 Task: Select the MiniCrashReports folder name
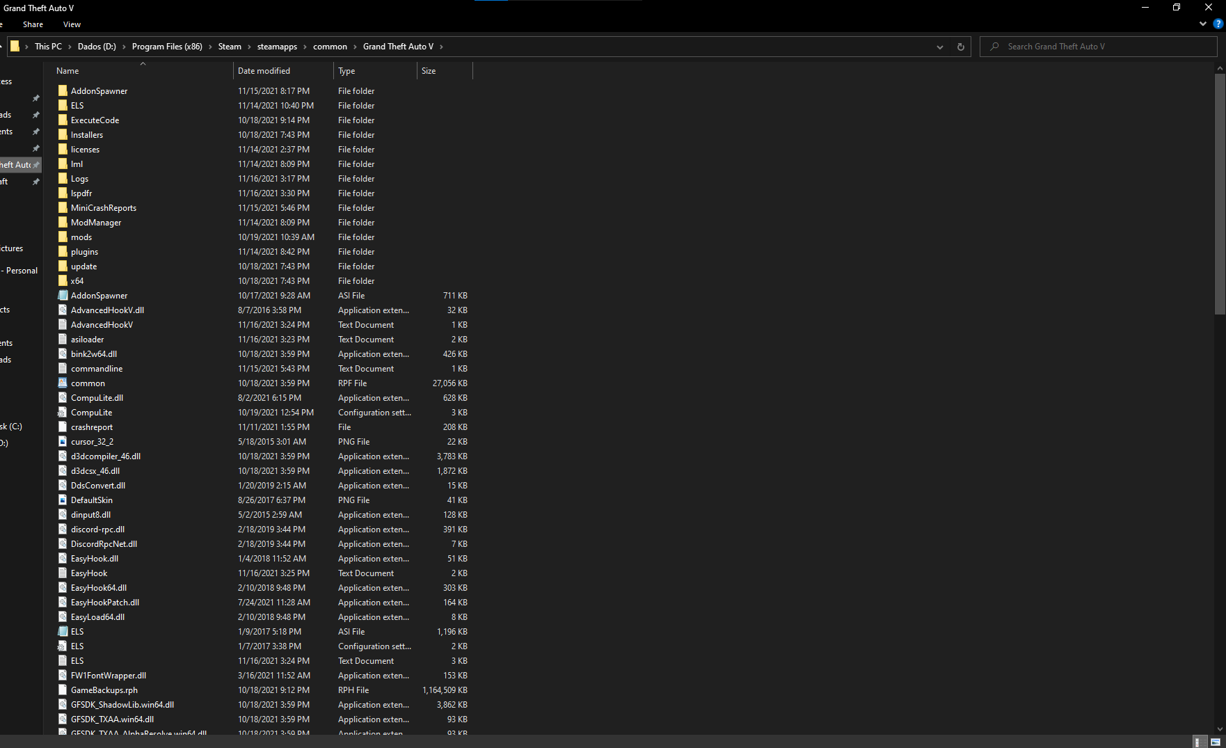104,208
